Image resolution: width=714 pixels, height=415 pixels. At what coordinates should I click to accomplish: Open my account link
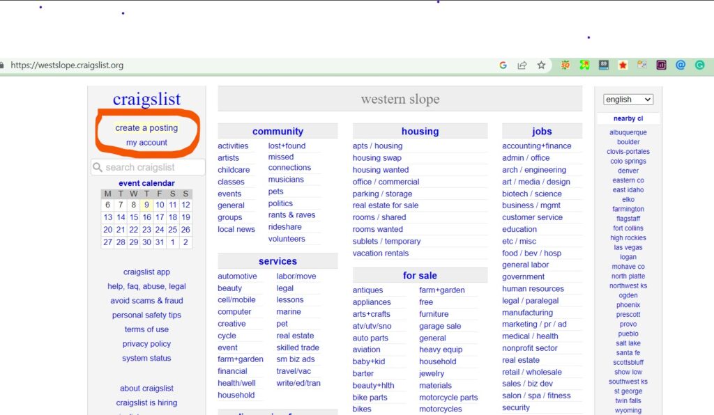146,142
